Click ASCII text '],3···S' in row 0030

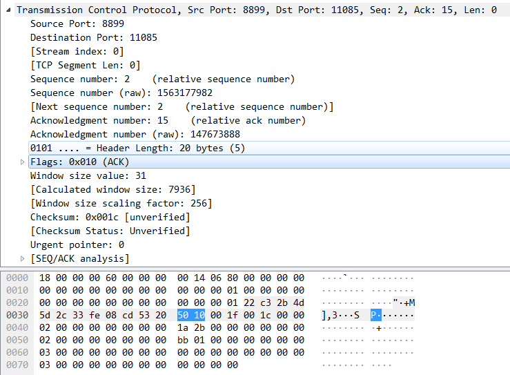(340, 315)
